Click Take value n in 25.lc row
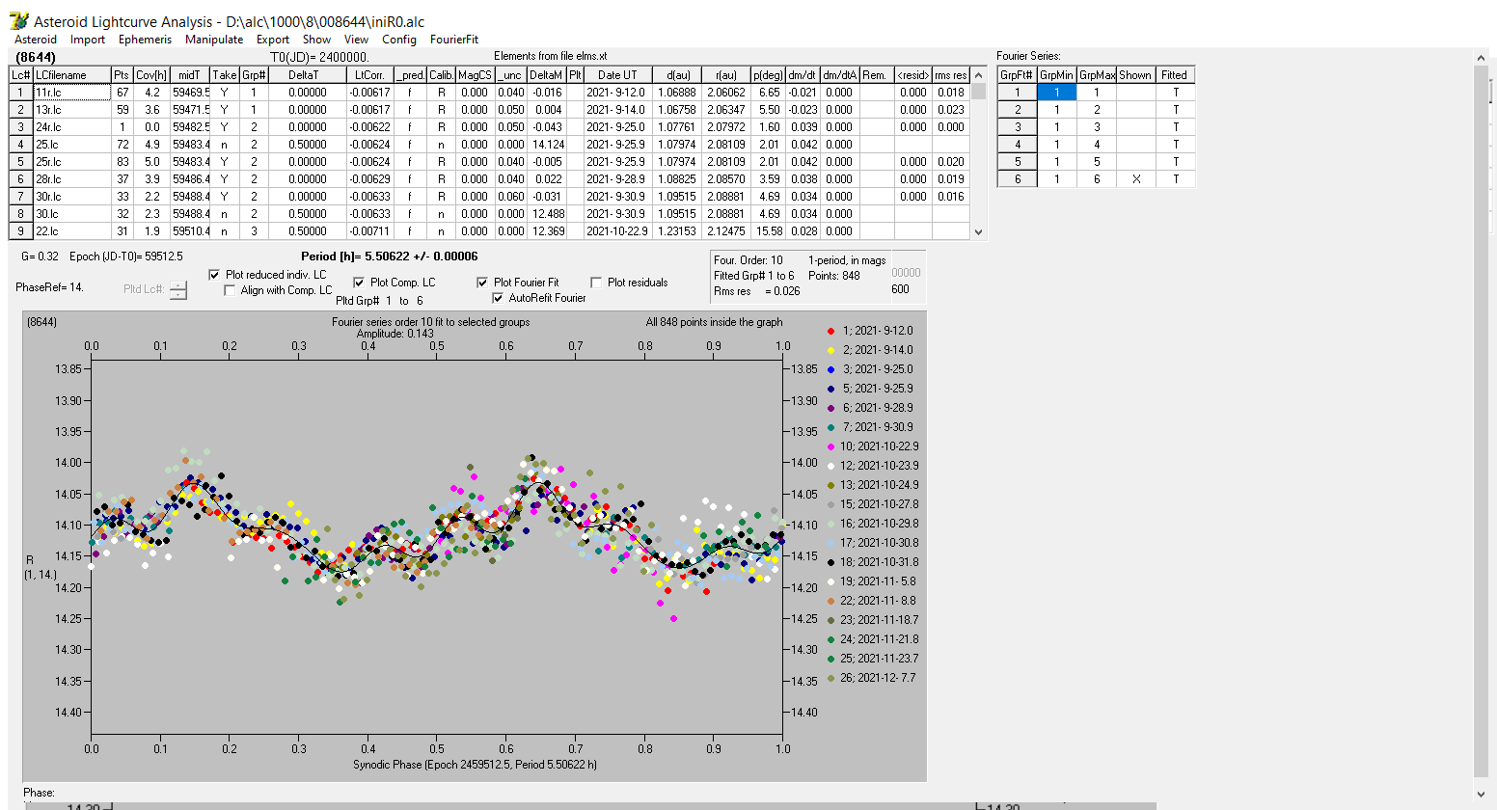Image resolution: width=1497 pixels, height=810 pixels. coord(225,145)
